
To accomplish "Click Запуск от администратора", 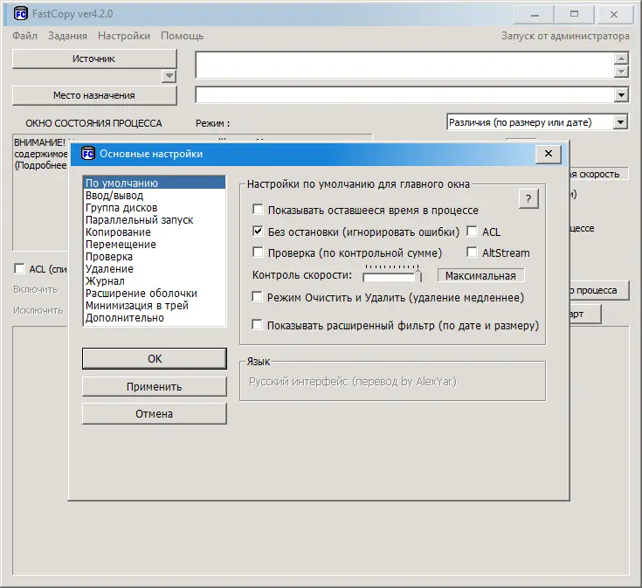I will [x=565, y=36].
